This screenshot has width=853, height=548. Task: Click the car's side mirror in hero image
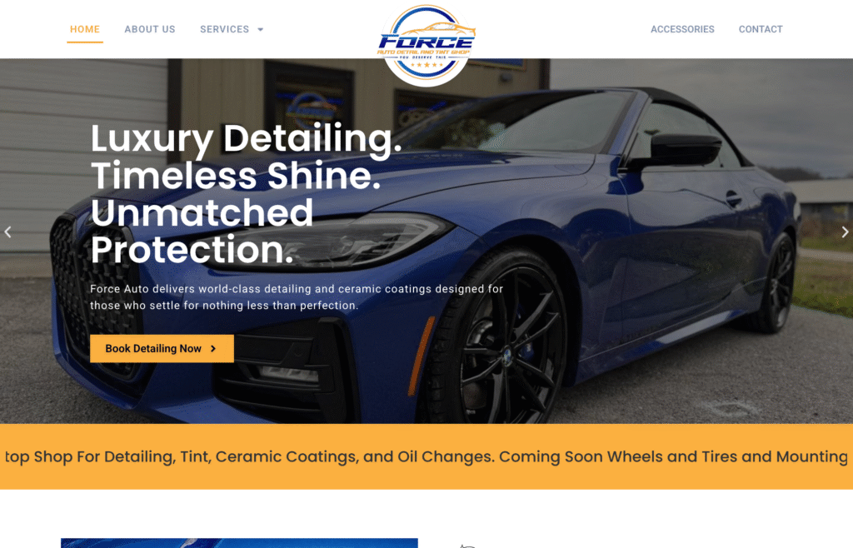(x=685, y=150)
